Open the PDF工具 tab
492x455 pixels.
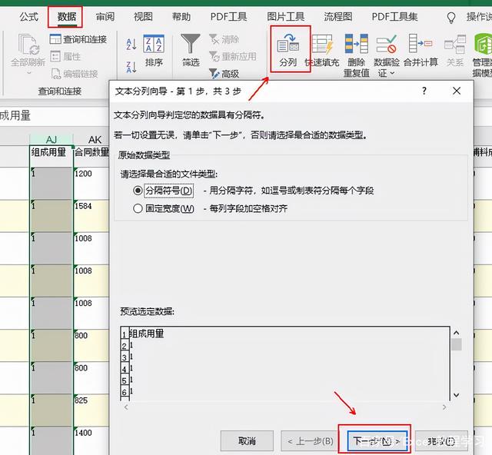click(228, 17)
